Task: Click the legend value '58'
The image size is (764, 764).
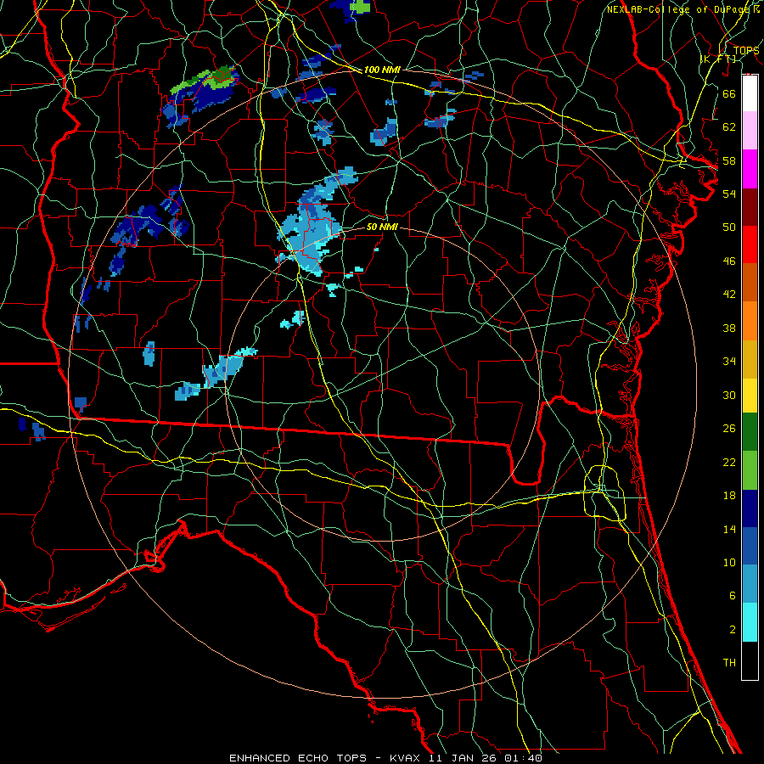Action: [729, 160]
